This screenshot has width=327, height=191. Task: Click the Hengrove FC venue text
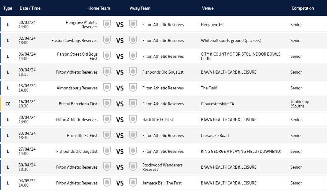212,25
